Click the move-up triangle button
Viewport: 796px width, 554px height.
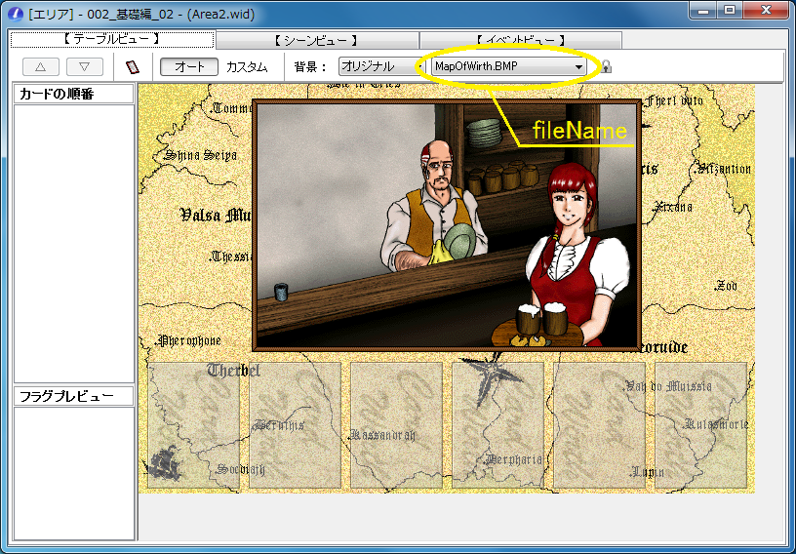tap(41, 67)
